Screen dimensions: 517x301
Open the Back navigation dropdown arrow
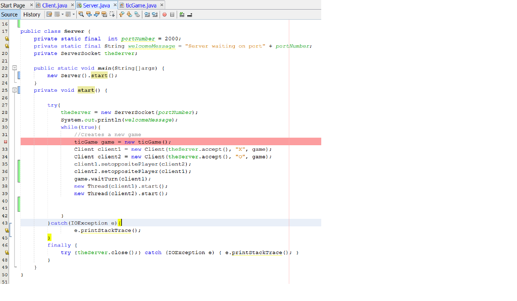62,14
